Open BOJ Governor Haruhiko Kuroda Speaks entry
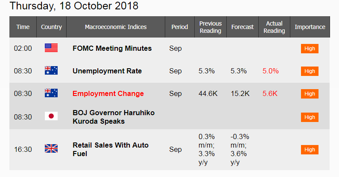This screenshot has height=177, width=339. click(114, 117)
